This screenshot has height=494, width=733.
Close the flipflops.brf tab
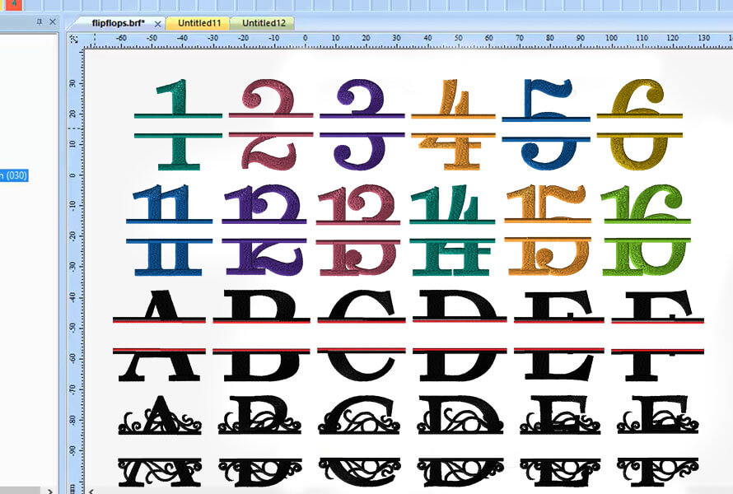(158, 24)
